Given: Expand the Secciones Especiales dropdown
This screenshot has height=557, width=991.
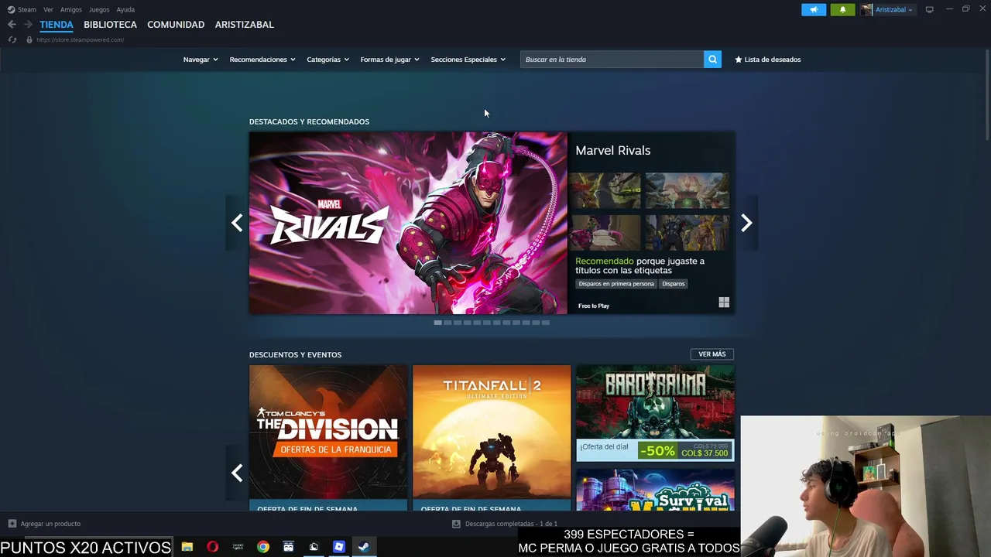Looking at the screenshot, I should tap(468, 60).
